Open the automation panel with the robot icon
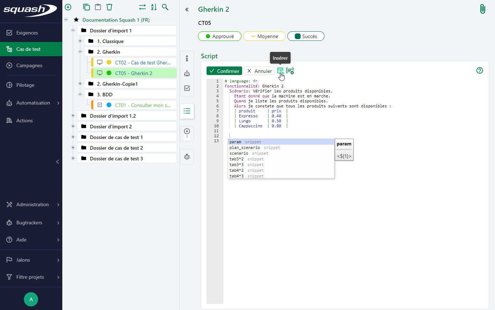 187,74
